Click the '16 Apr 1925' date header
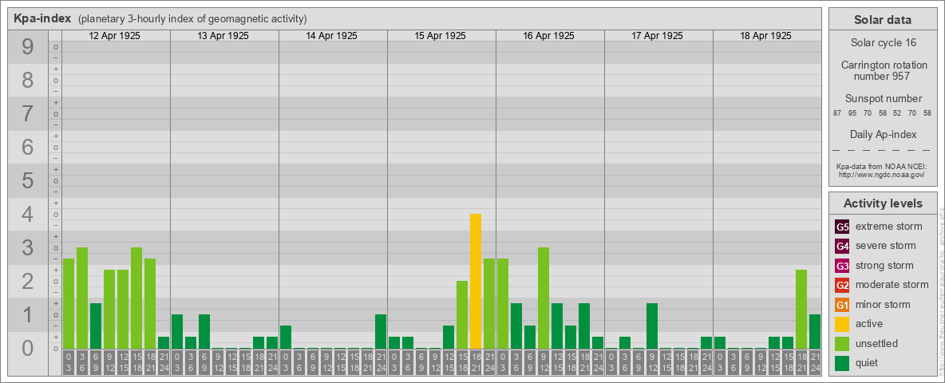The image size is (945, 383). coord(548,36)
